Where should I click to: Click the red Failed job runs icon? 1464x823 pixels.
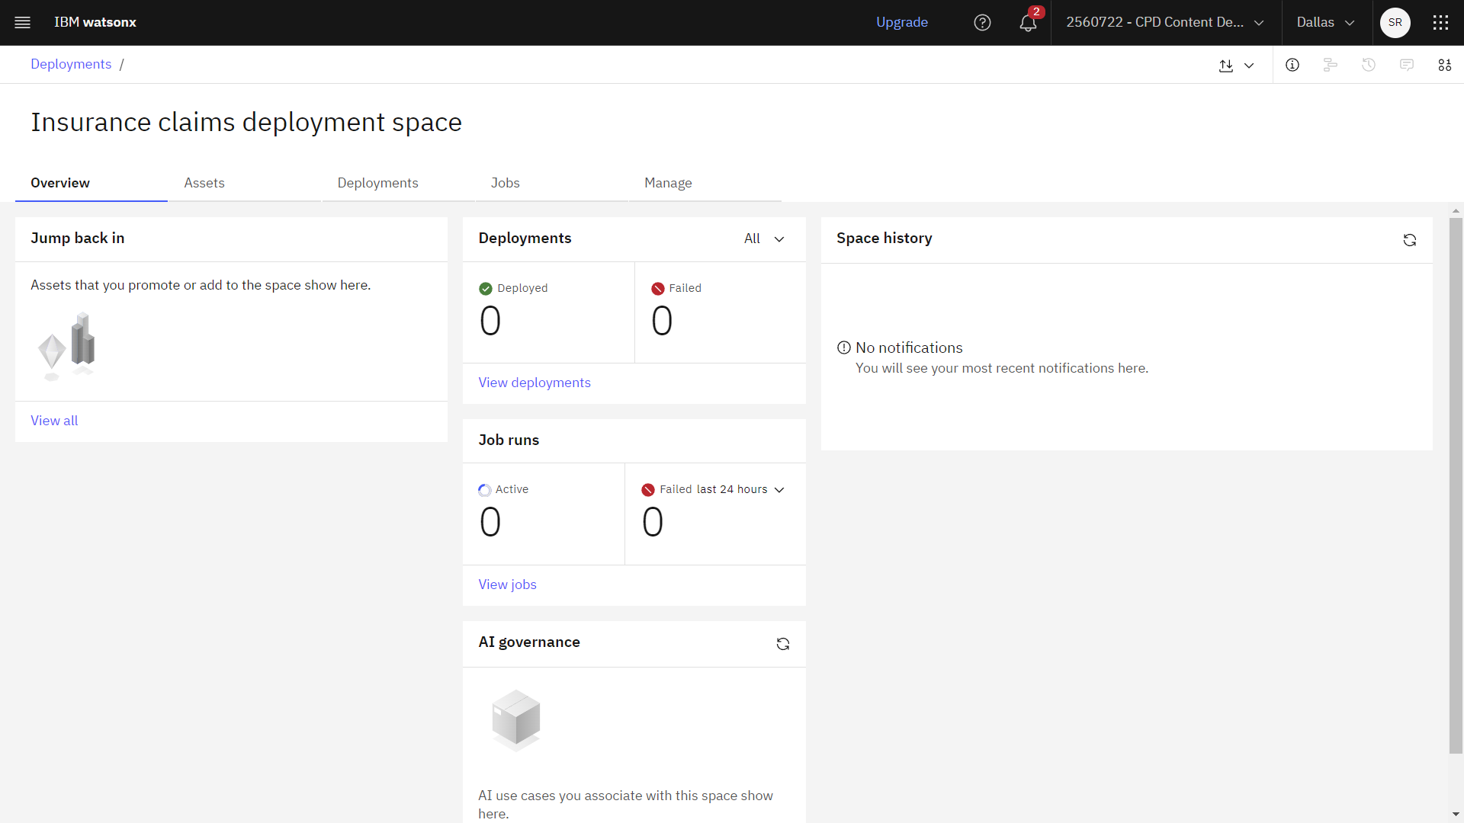[x=648, y=490]
